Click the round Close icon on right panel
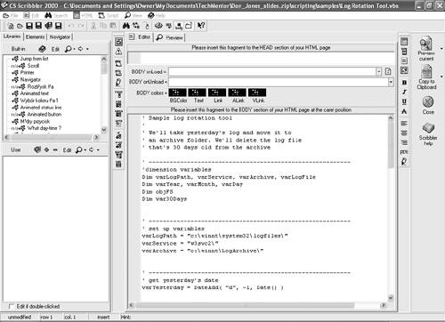Screen dimensions: 445x322 (428, 105)
